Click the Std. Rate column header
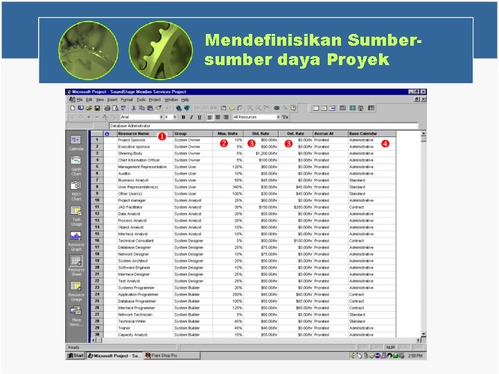Viewport: 499px width, 374px height. tap(261, 134)
